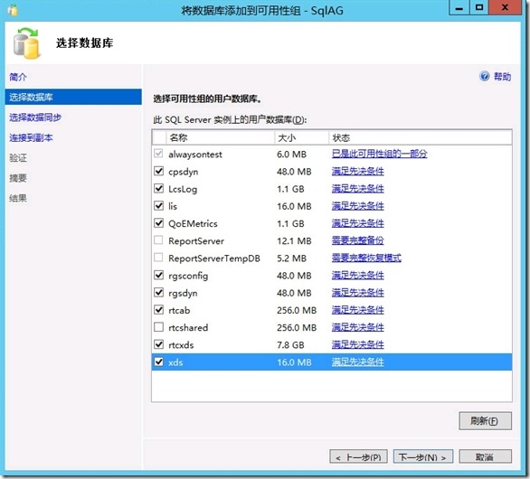530x479 pixels.
Task: Click the 12.1 MB size cell
Action: coord(294,240)
